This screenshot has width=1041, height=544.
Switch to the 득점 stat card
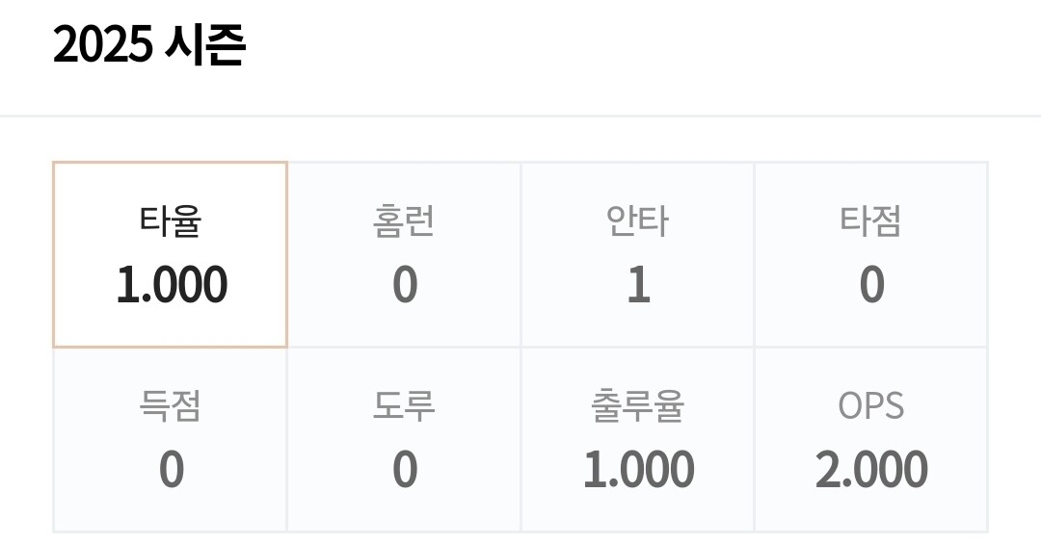[x=170, y=440]
